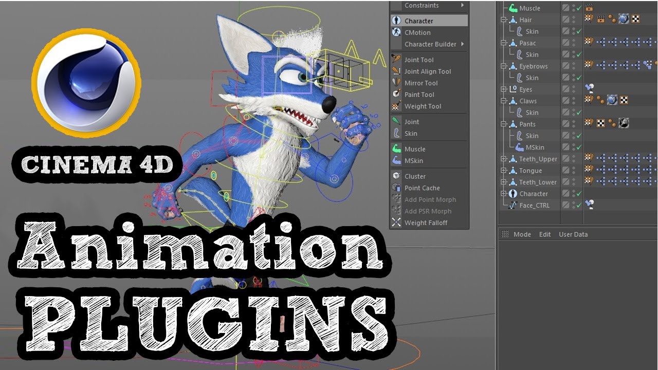
Task: Expand the Tongue object
Action: (x=504, y=171)
